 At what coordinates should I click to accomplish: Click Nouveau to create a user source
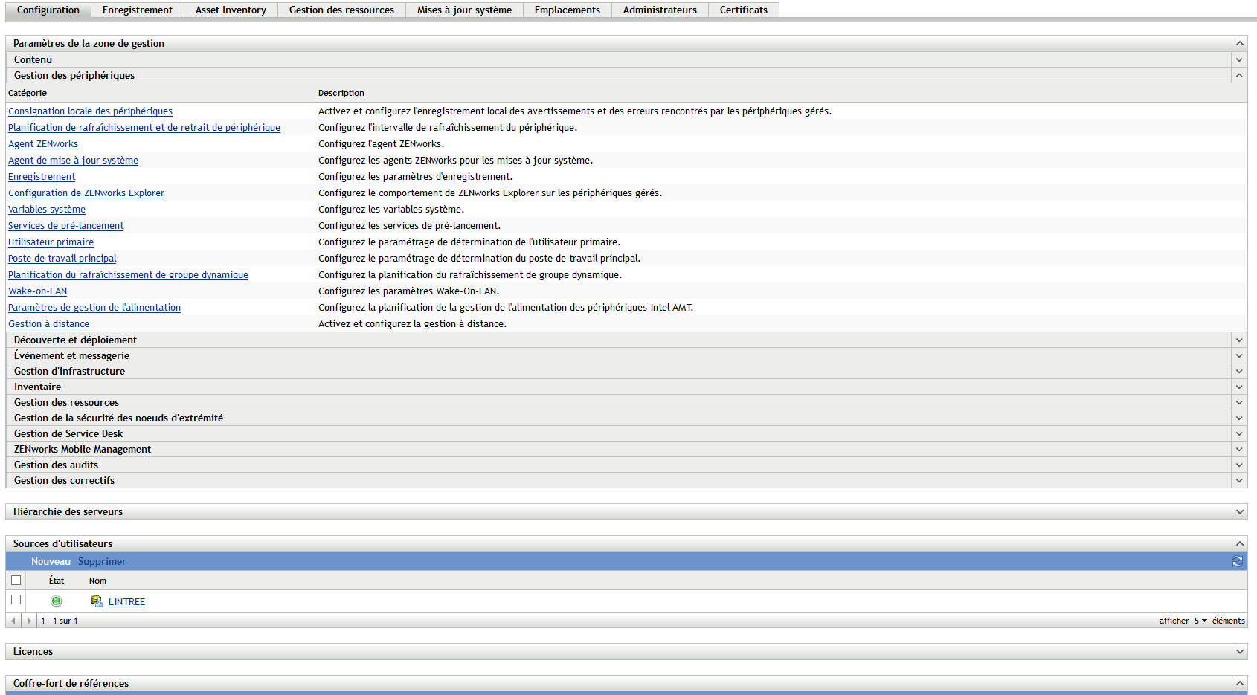tap(51, 561)
